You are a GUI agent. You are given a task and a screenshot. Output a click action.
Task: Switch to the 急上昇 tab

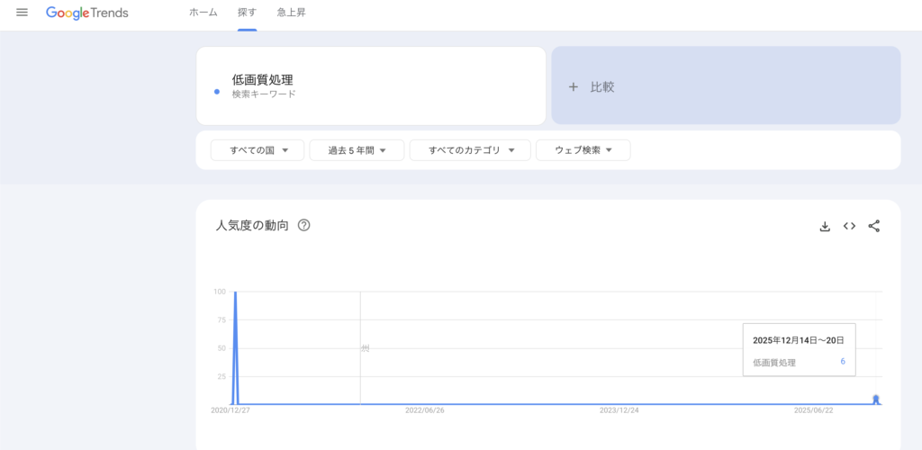coord(291,13)
